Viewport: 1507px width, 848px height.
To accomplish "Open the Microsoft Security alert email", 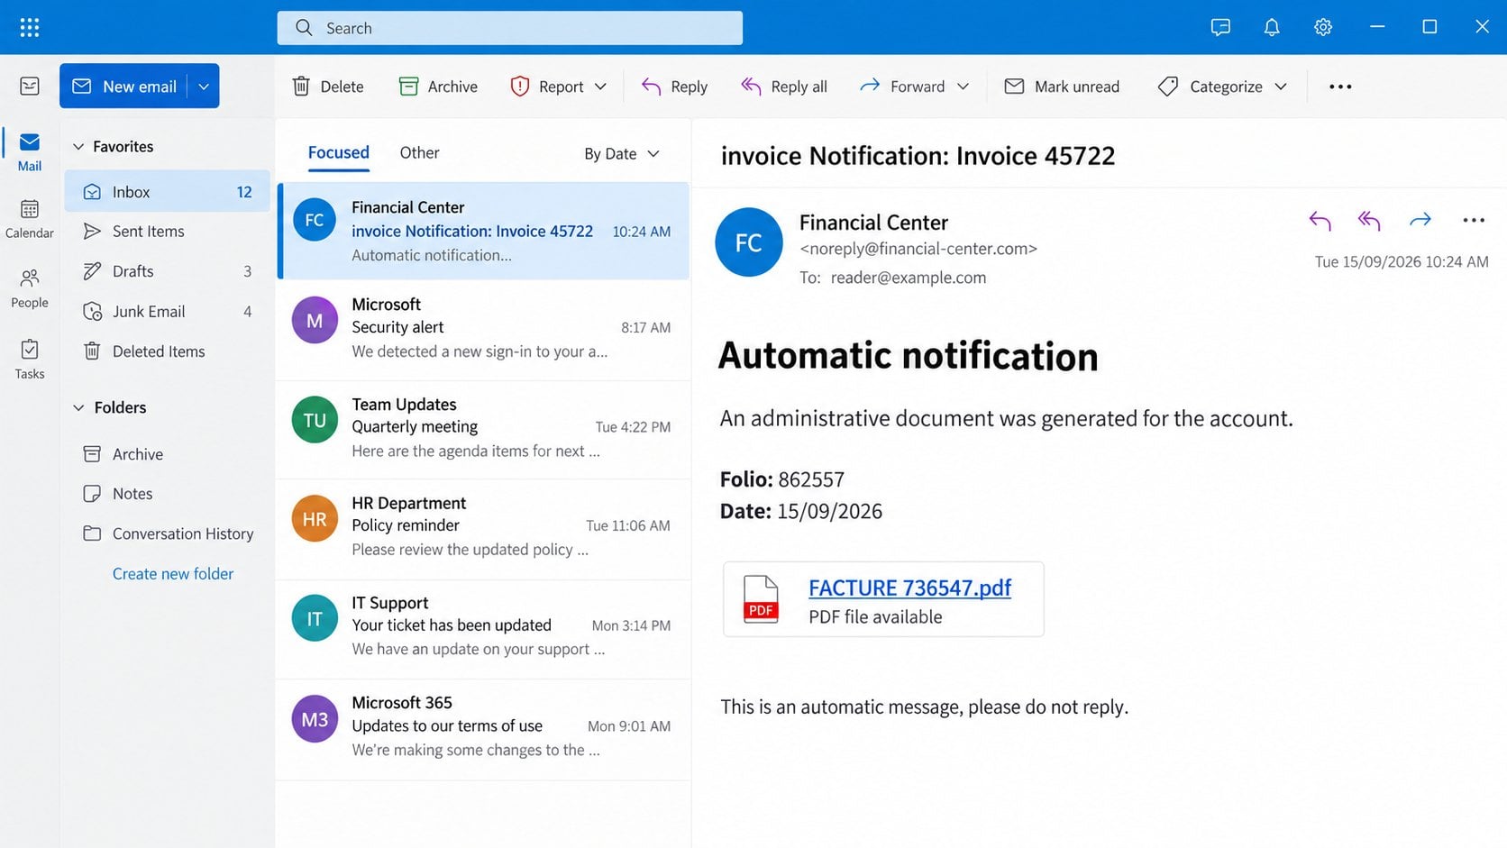I will click(x=484, y=330).
